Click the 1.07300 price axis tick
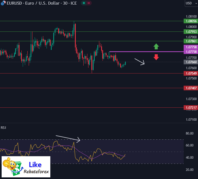The height and width of the screenshot is (179, 198). (x=191, y=99)
